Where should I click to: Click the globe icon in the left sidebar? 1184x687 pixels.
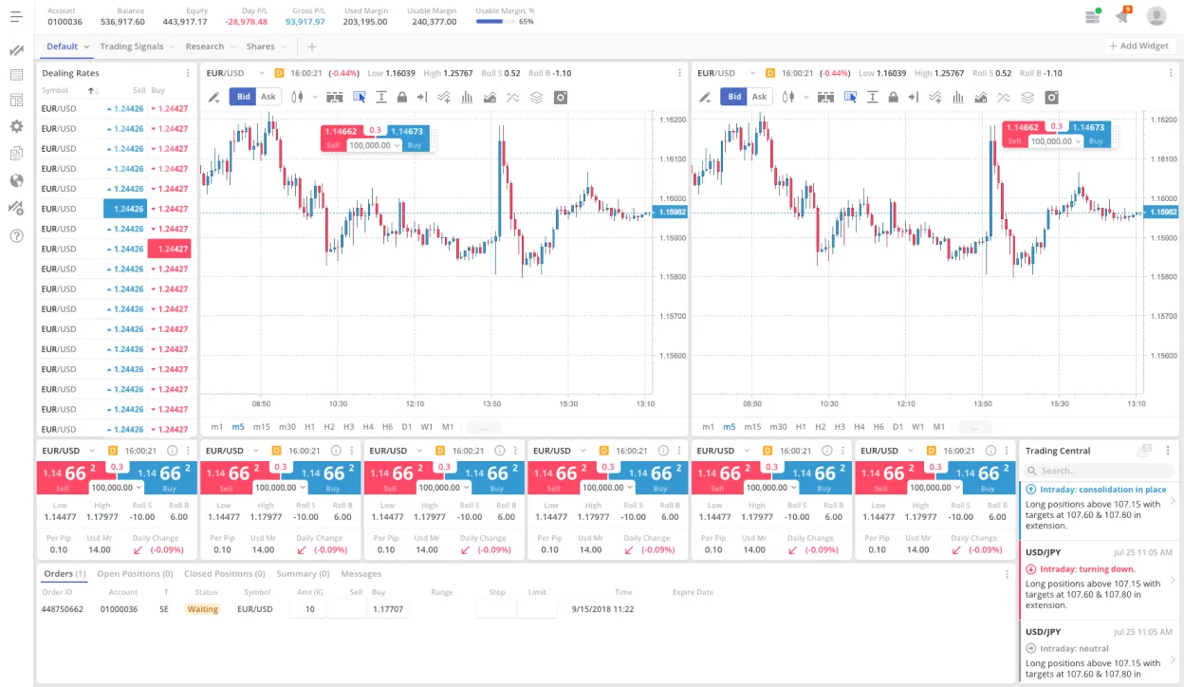[15, 180]
